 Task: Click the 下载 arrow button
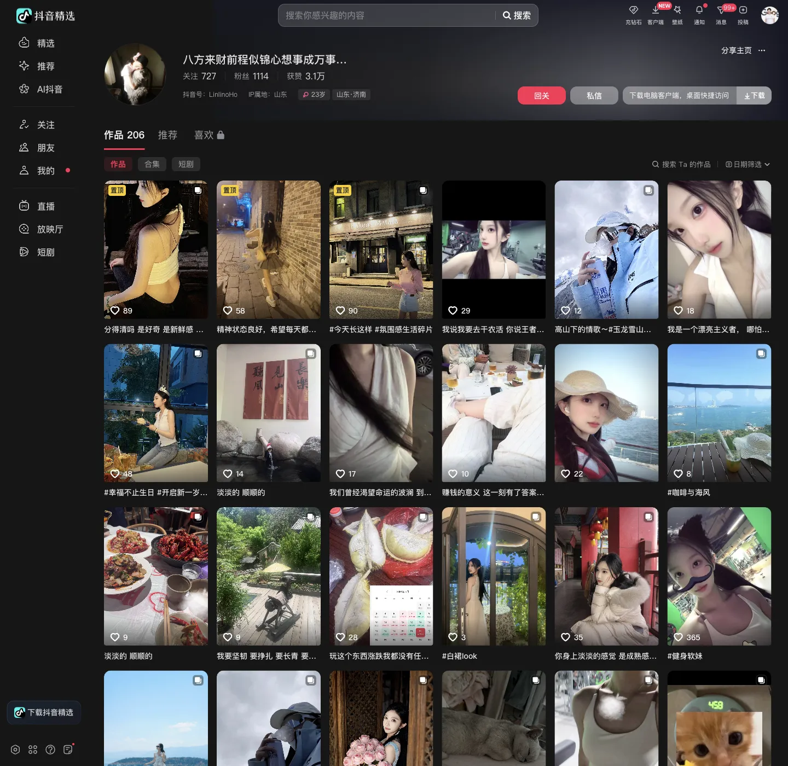coord(754,95)
